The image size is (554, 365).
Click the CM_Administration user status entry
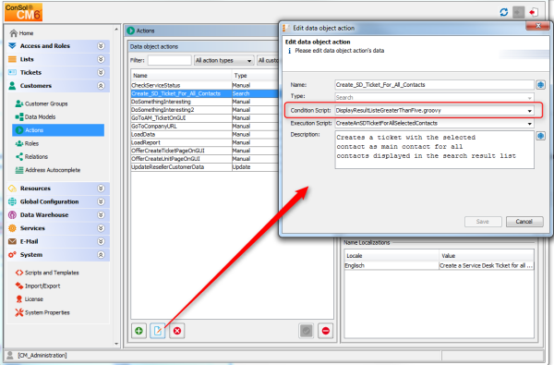click(37, 355)
